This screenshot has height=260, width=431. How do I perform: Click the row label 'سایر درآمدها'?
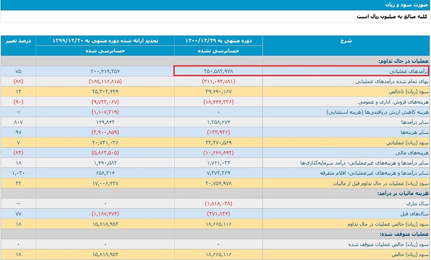415,122
